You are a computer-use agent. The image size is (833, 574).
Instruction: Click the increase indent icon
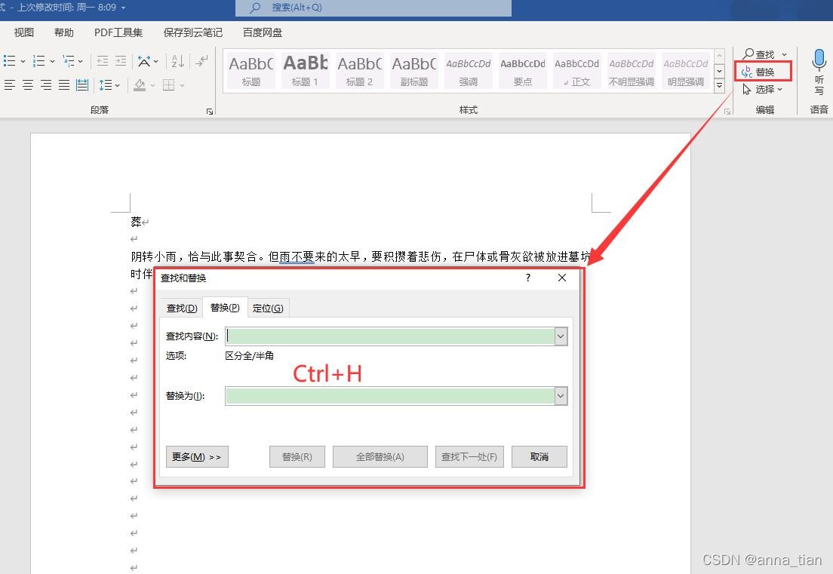[x=121, y=61]
